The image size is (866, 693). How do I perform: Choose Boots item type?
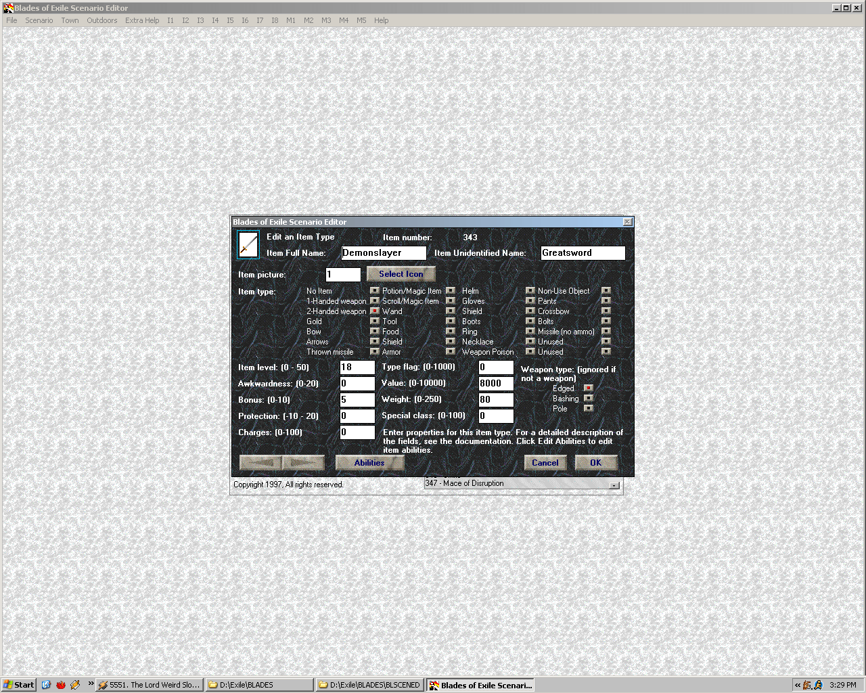530,321
